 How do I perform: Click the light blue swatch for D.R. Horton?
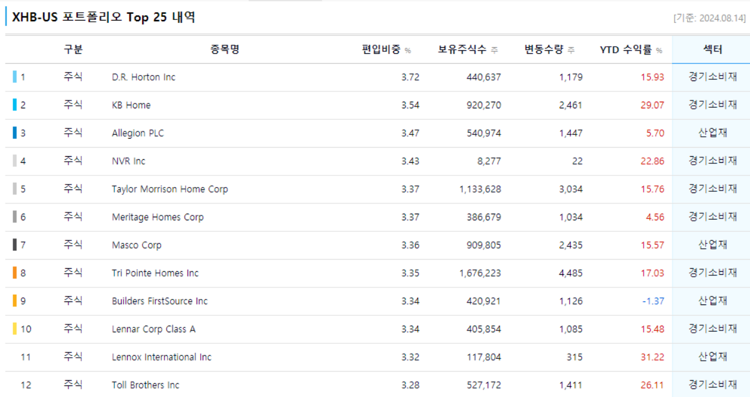coord(15,77)
